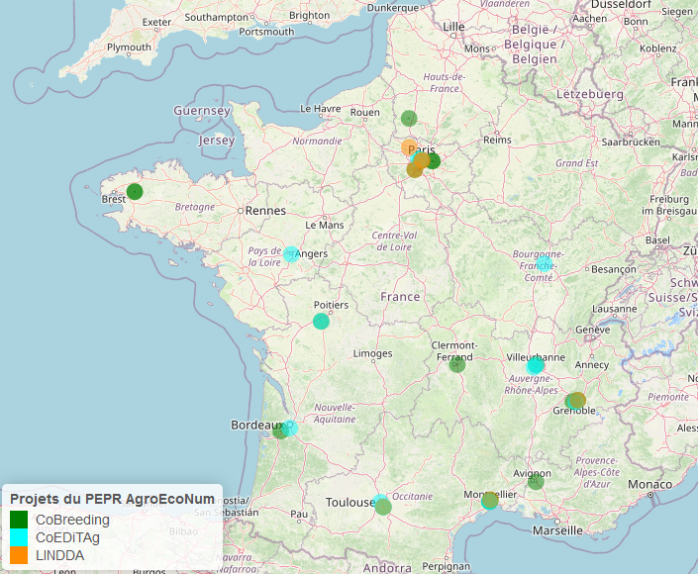Click the green marker at Clermont-Ferrand
Screen dimensions: 698x574
coord(456,364)
